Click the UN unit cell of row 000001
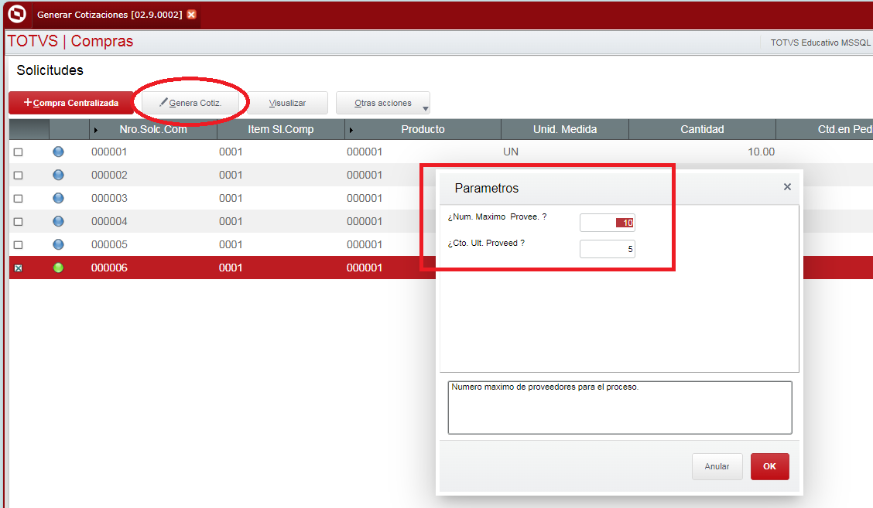Image resolution: width=873 pixels, height=508 pixels. tap(511, 152)
